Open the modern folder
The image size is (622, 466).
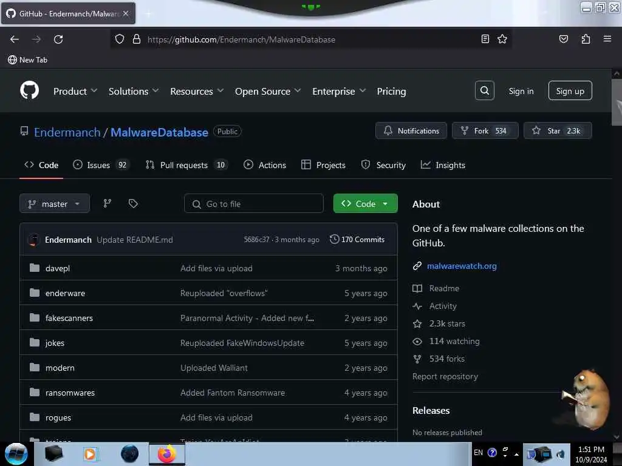click(x=60, y=368)
